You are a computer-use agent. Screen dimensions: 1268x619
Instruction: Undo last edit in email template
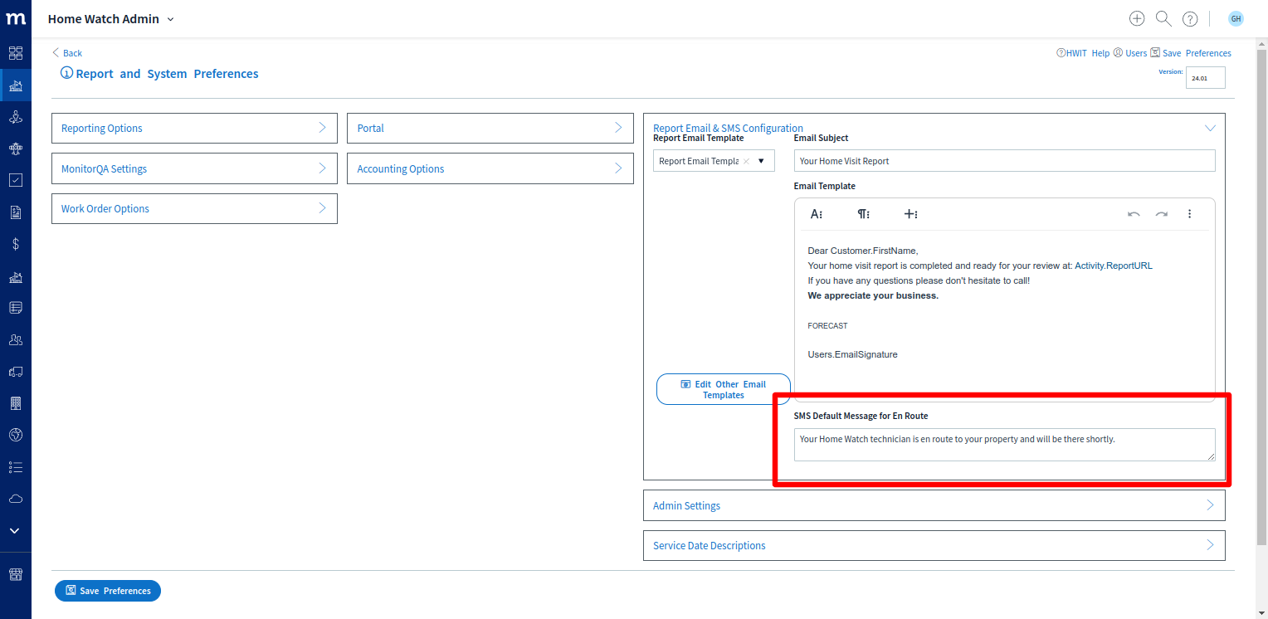pyautogui.click(x=1134, y=214)
